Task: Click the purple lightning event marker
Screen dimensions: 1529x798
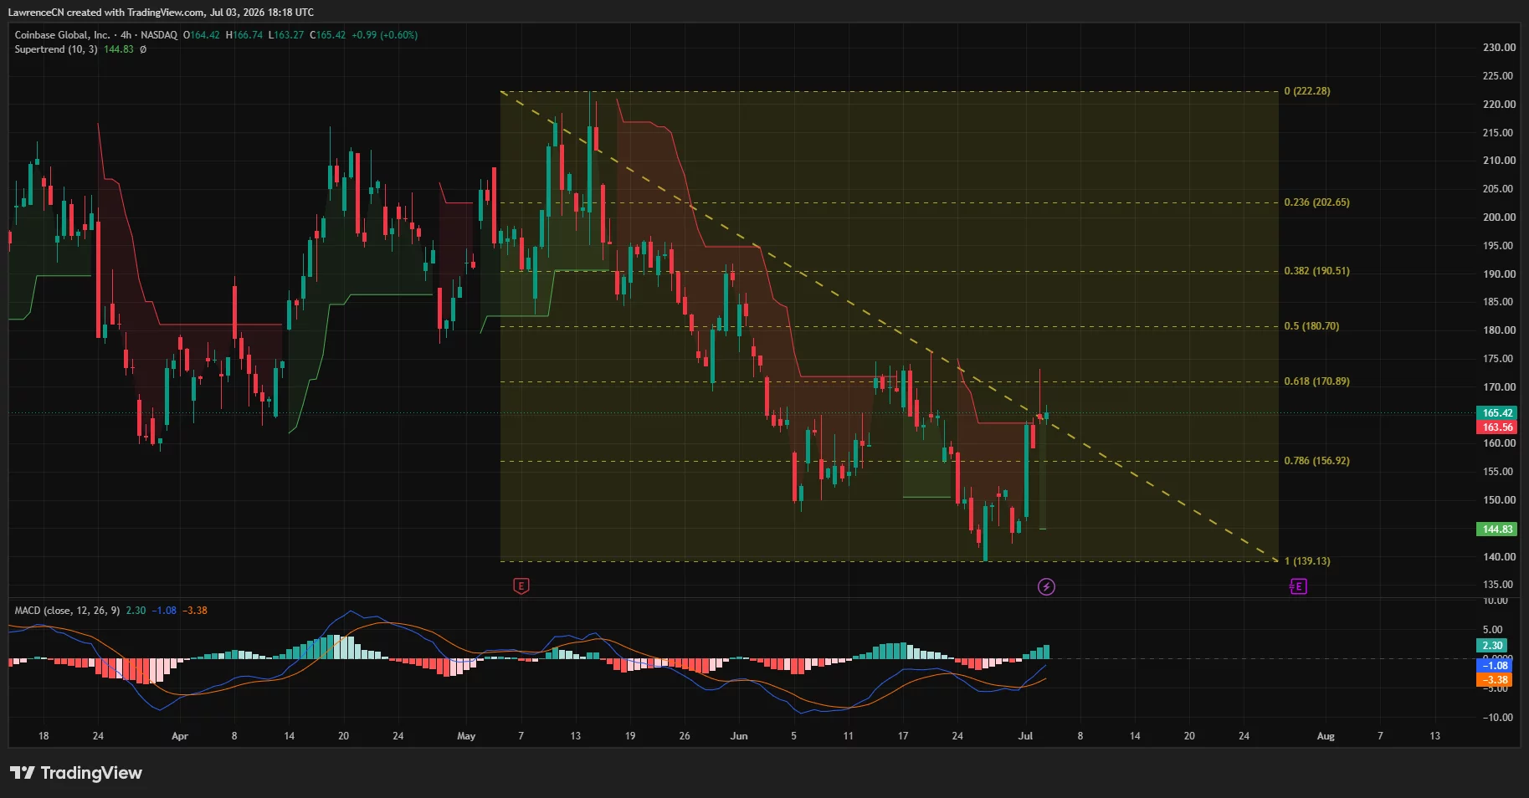Action: [x=1046, y=586]
